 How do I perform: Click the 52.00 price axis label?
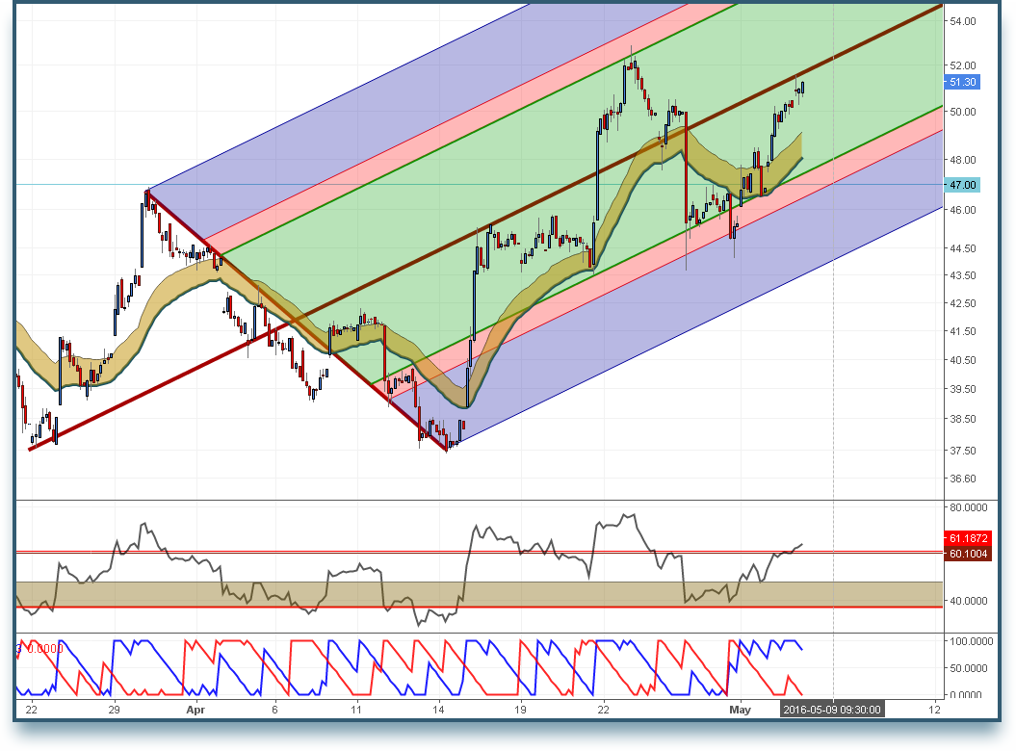[963, 65]
